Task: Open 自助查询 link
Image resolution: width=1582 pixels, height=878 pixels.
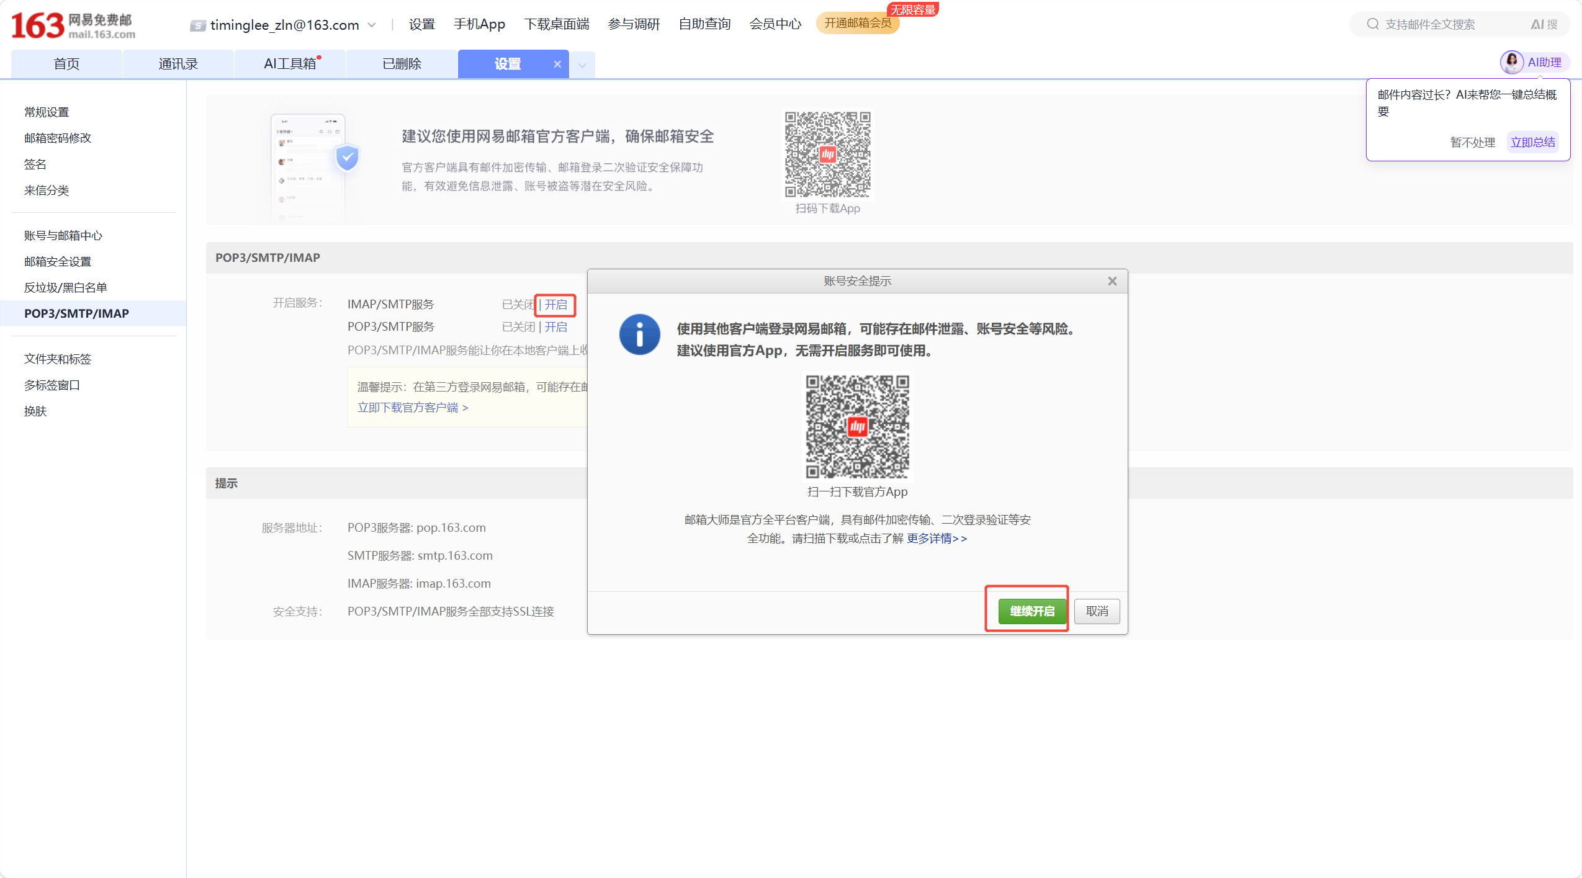Action: [x=704, y=24]
